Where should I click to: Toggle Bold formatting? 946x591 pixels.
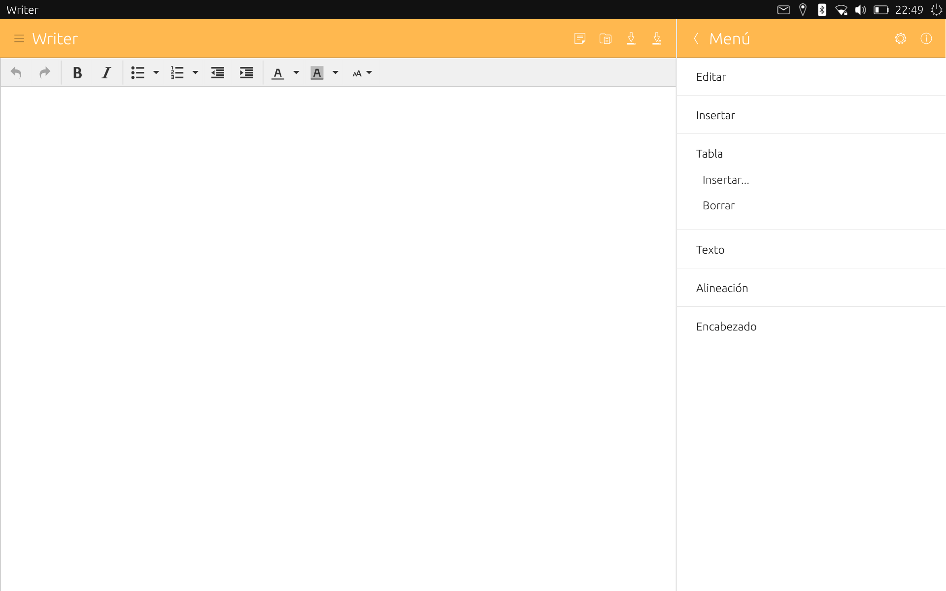pyautogui.click(x=77, y=73)
